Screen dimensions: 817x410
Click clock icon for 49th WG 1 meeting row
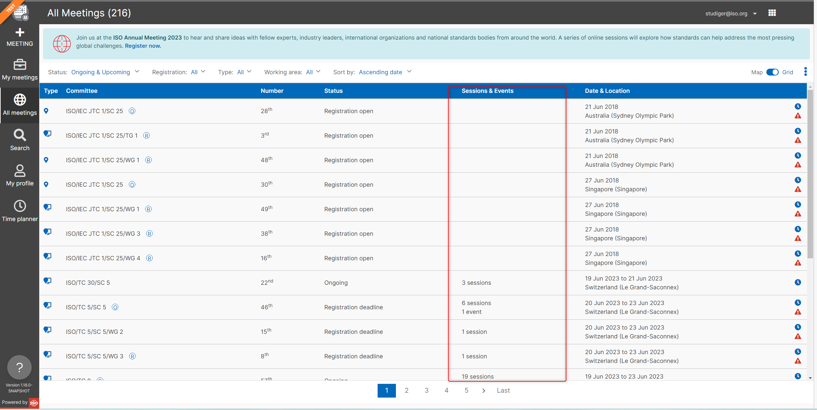(798, 205)
